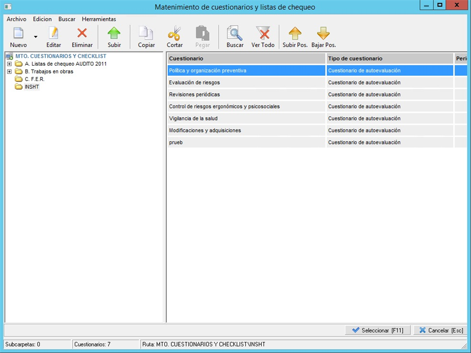This screenshot has height=353, width=471.
Task: Open the Archivo menu
Action: pyautogui.click(x=16, y=19)
